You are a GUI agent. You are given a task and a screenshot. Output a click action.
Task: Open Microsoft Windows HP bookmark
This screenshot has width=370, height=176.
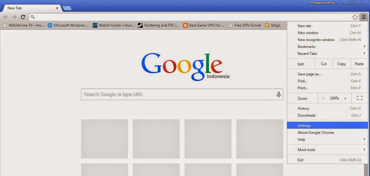[x=68, y=25]
